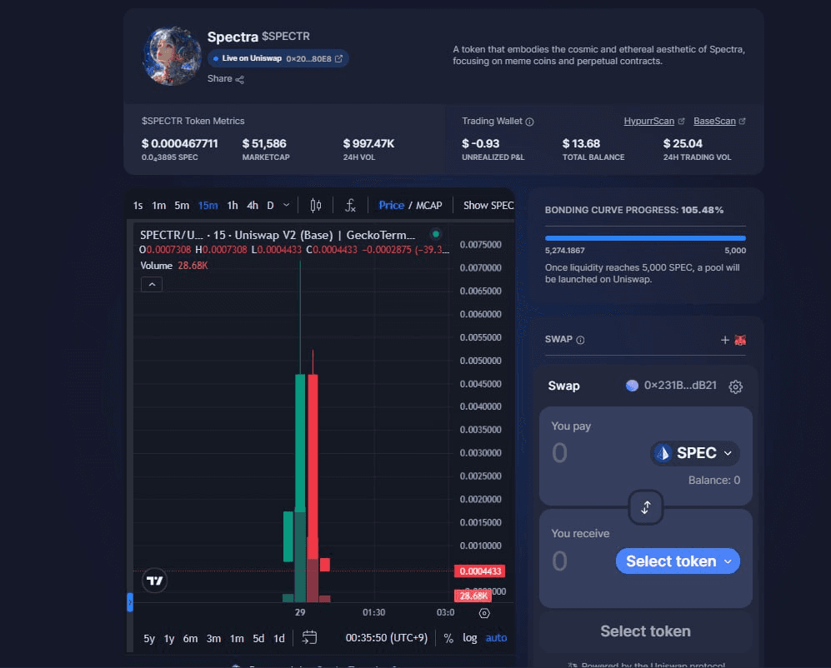Open chart axis settings gear icon

point(484,613)
